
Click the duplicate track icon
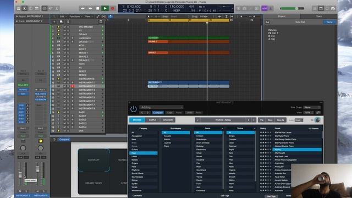coord(61,21)
